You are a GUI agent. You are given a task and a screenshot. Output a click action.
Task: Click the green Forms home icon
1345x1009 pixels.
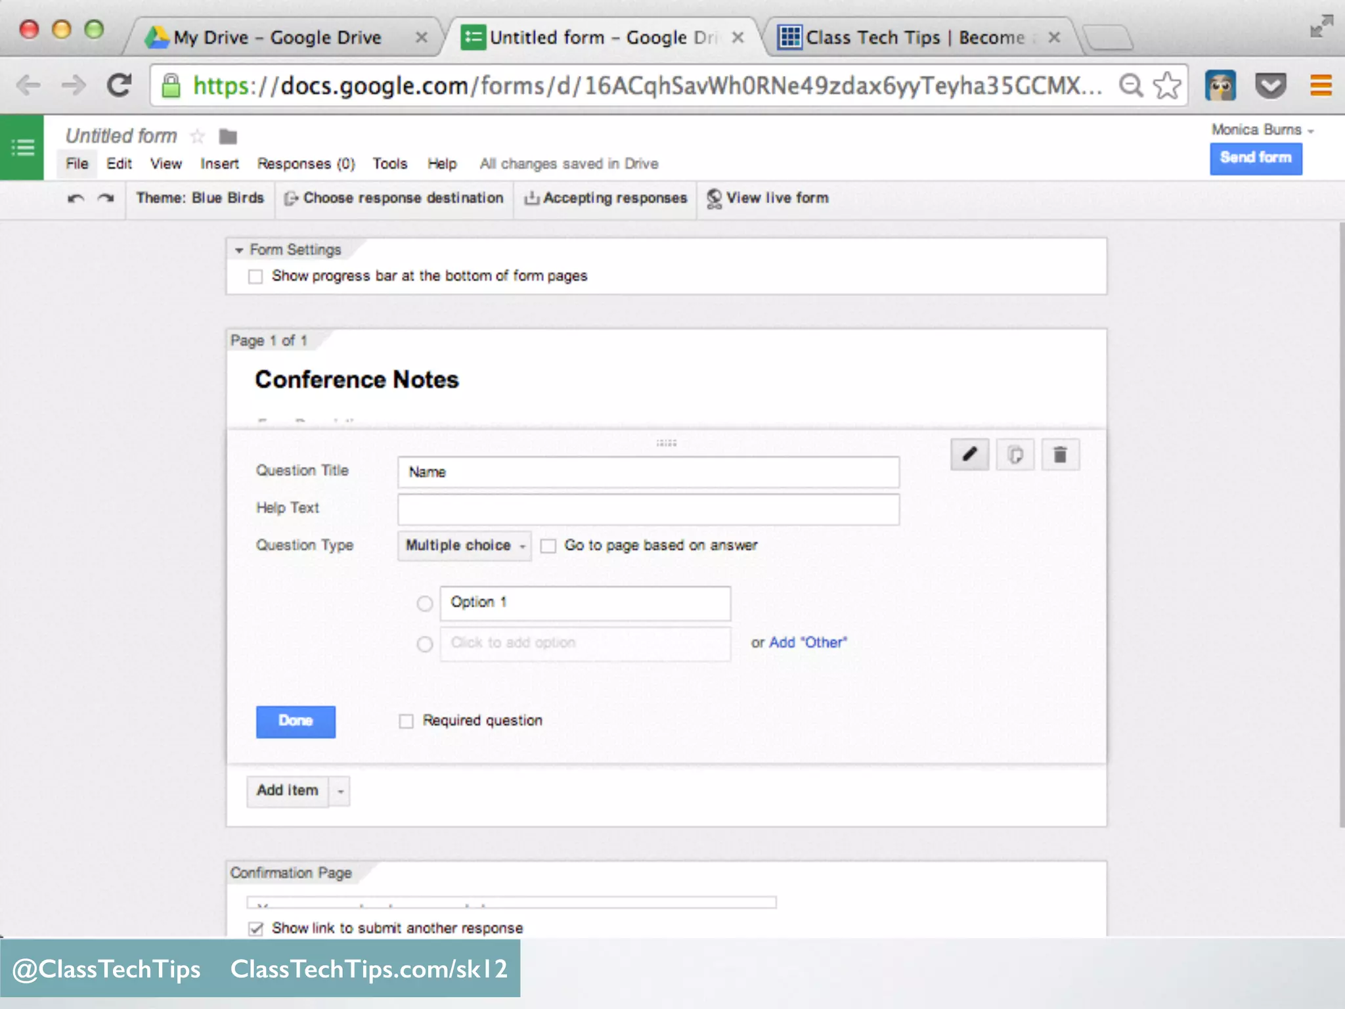point(22,147)
